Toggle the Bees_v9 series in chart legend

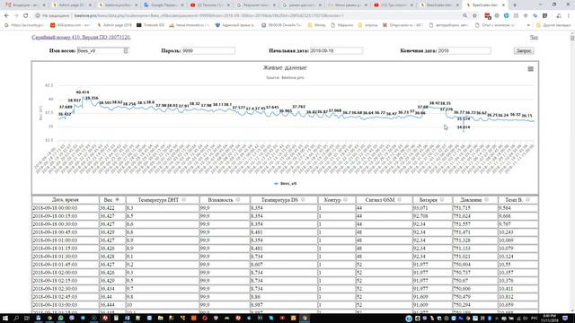click(x=286, y=183)
